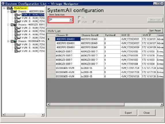Click the Export button
This screenshot has height=124, width=165.
[128, 113]
